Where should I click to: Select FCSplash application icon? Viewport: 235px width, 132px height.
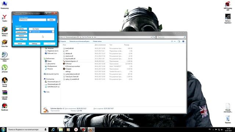click(64, 69)
